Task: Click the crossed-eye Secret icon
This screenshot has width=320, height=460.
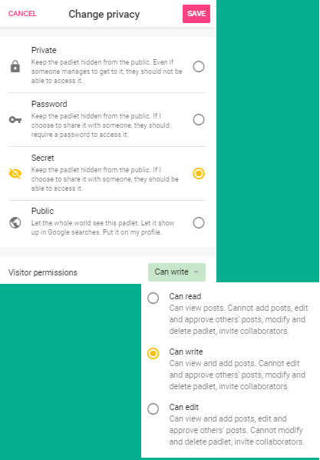Action: pos(15,174)
